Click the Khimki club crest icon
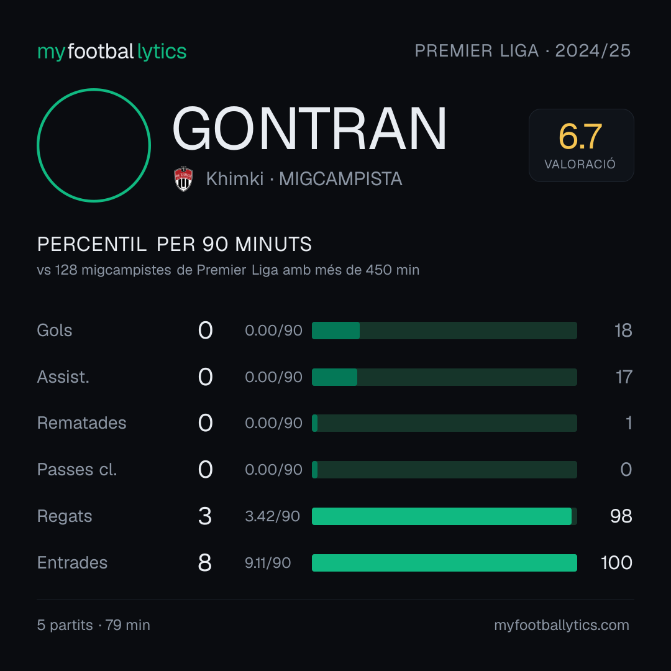Image resolution: width=671 pixels, height=671 pixels. point(183,179)
